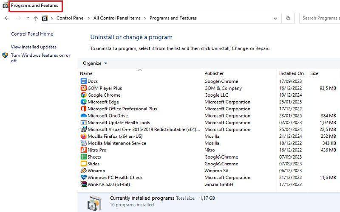This screenshot has height=212, width=340.
Task: Click the shield icon beside Windows features
Action: (x=5, y=55)
